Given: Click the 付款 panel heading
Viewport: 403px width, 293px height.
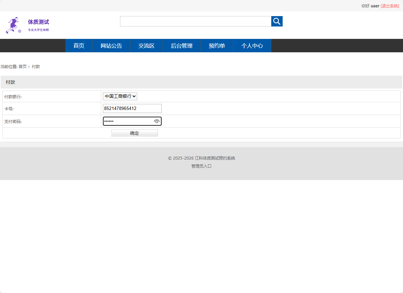Looking at the screenshot, I should click(10, 82).
